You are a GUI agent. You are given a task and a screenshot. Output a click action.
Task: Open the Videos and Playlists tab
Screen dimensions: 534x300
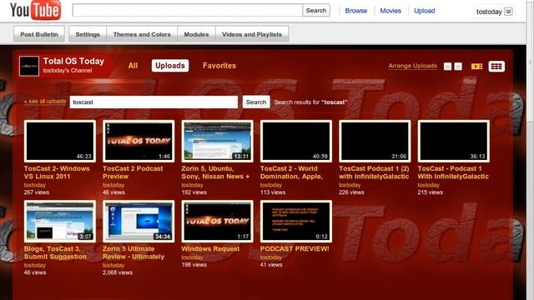point(252,34)
